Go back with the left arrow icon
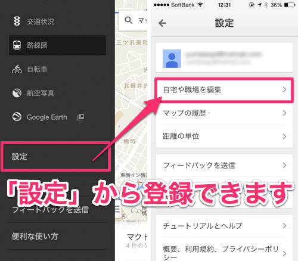Viewport: 298px width, 261px height. 162,23
